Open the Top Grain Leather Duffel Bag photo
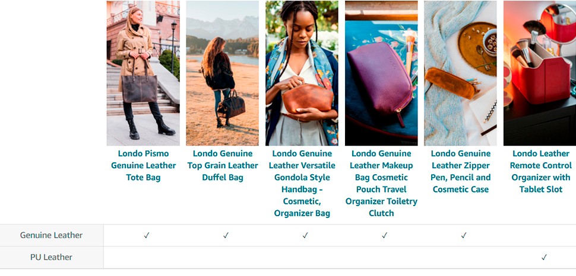This screenshot has height=276, width=576. (x=222, y=73)
